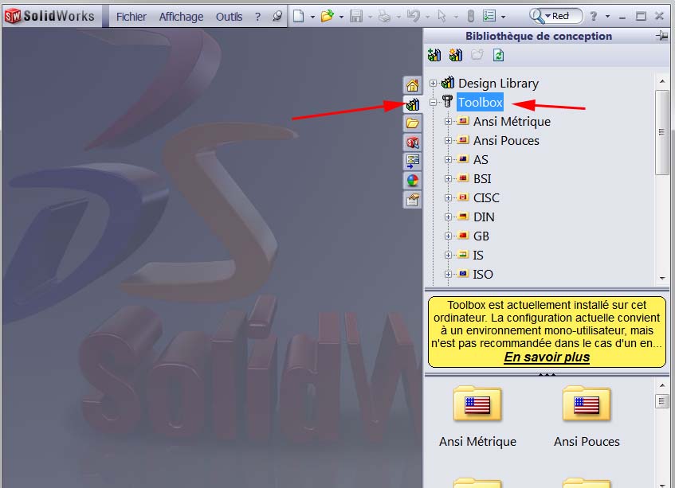Click the Open folder icon in the toolbar
This screenshot has width=675, height=488.
328,17
